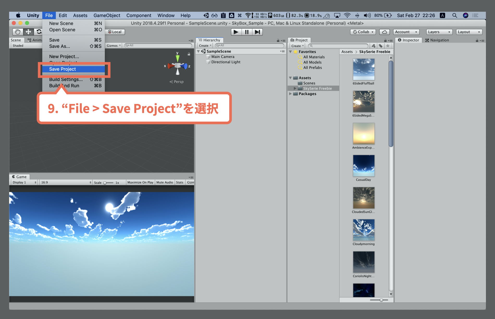The height and width of the screenshot is (319, 495).
Task: Open Display 1 dropdown
Action: pyautogui.click(x=24, y=182)
